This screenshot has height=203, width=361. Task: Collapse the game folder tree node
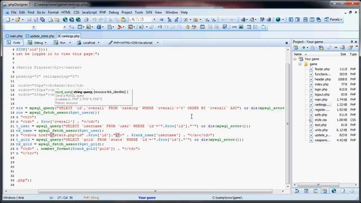click(x=300, y=64)
